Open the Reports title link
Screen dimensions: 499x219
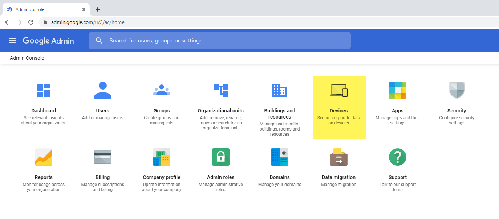44,177
